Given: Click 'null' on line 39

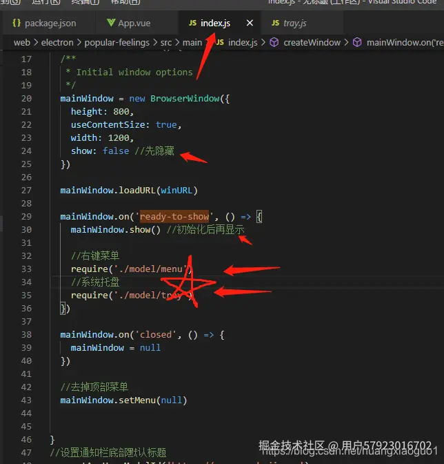Looking at the screenshot, I should click(150, 348).
